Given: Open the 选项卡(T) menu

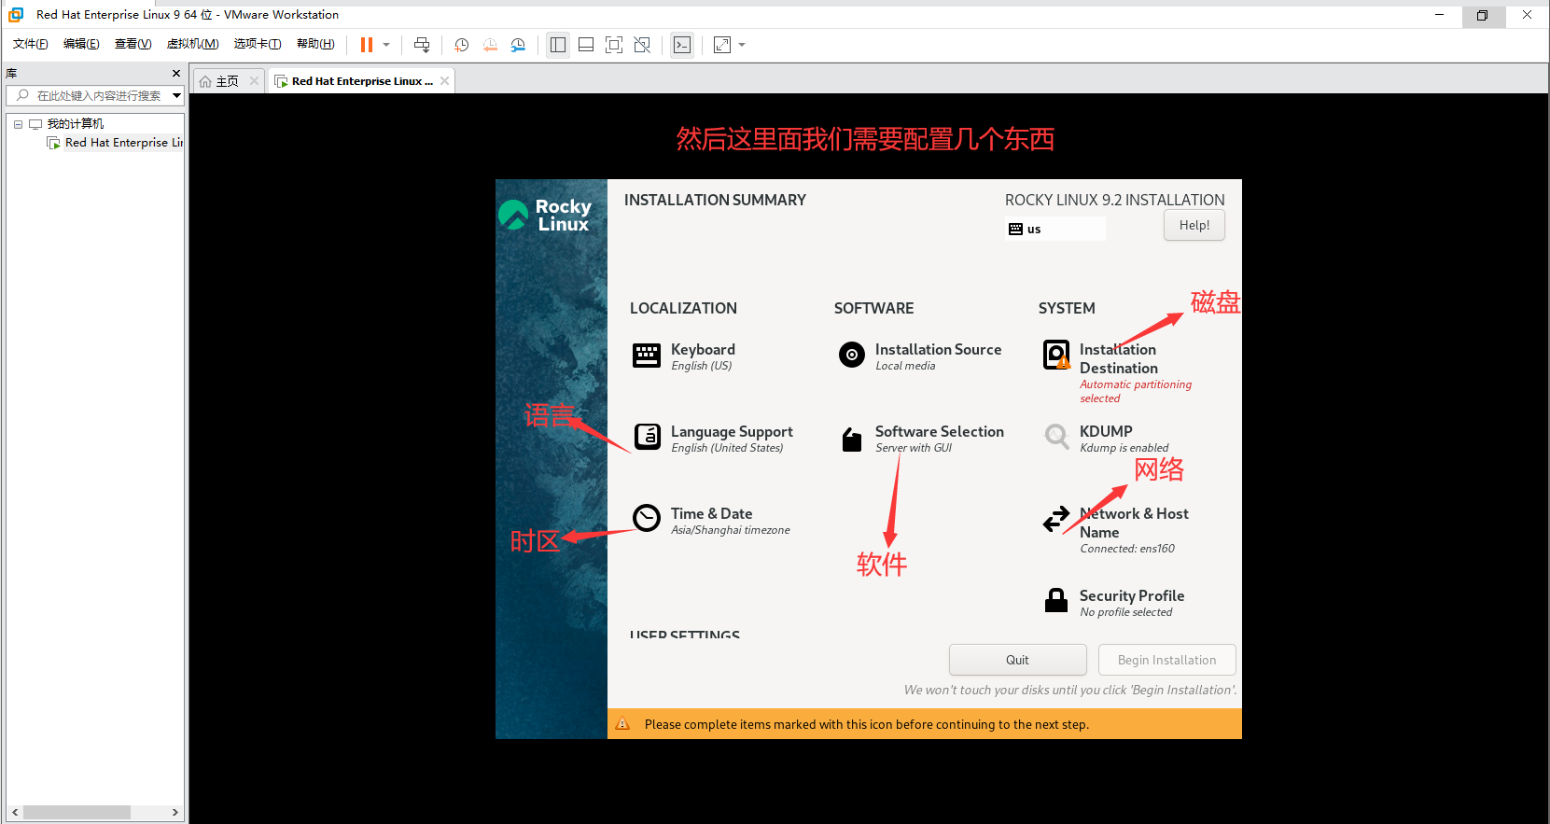Looking at the screenshot, I should click(257, 44).
